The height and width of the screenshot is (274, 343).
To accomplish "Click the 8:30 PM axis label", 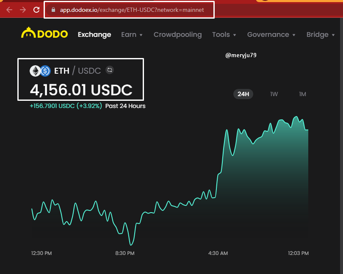I will pyautogui.click(x=125, y=253).
